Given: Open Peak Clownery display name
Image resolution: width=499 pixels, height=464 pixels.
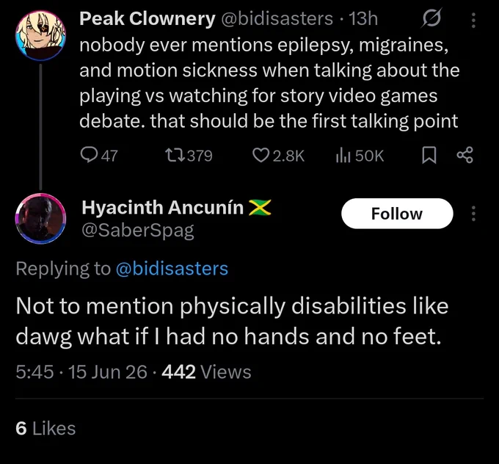Looking at the screenshot, I should [x=147, y=18].
